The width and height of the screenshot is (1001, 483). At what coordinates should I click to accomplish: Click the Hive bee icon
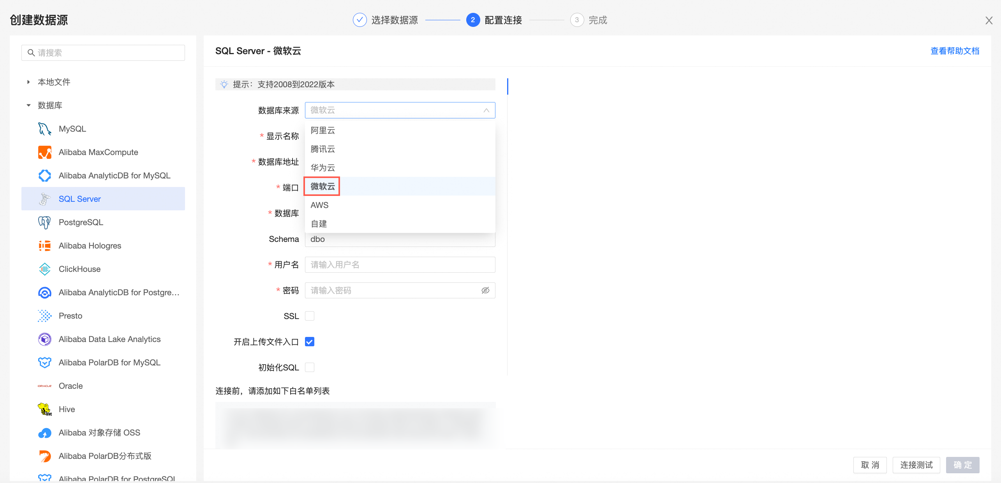coord(45,409)
